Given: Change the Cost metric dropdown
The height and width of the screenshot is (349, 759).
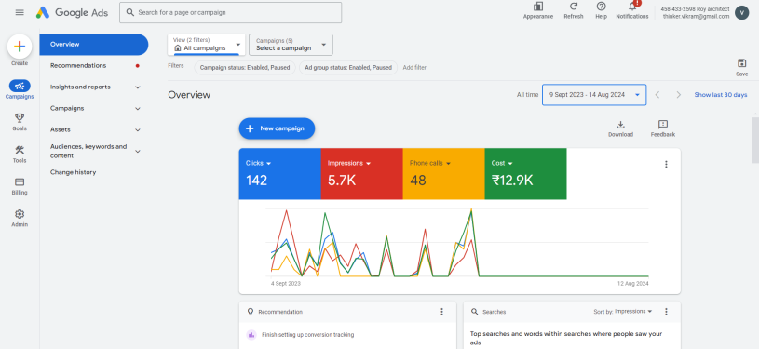Looking at the screenshot, I should coord(502,164).
